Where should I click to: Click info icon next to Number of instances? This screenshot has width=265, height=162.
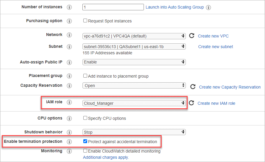(69, 7)
